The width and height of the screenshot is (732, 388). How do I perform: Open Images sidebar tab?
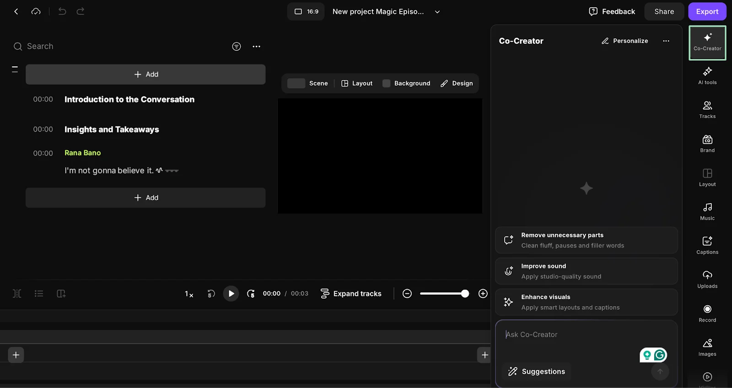[x=707, y=348]
